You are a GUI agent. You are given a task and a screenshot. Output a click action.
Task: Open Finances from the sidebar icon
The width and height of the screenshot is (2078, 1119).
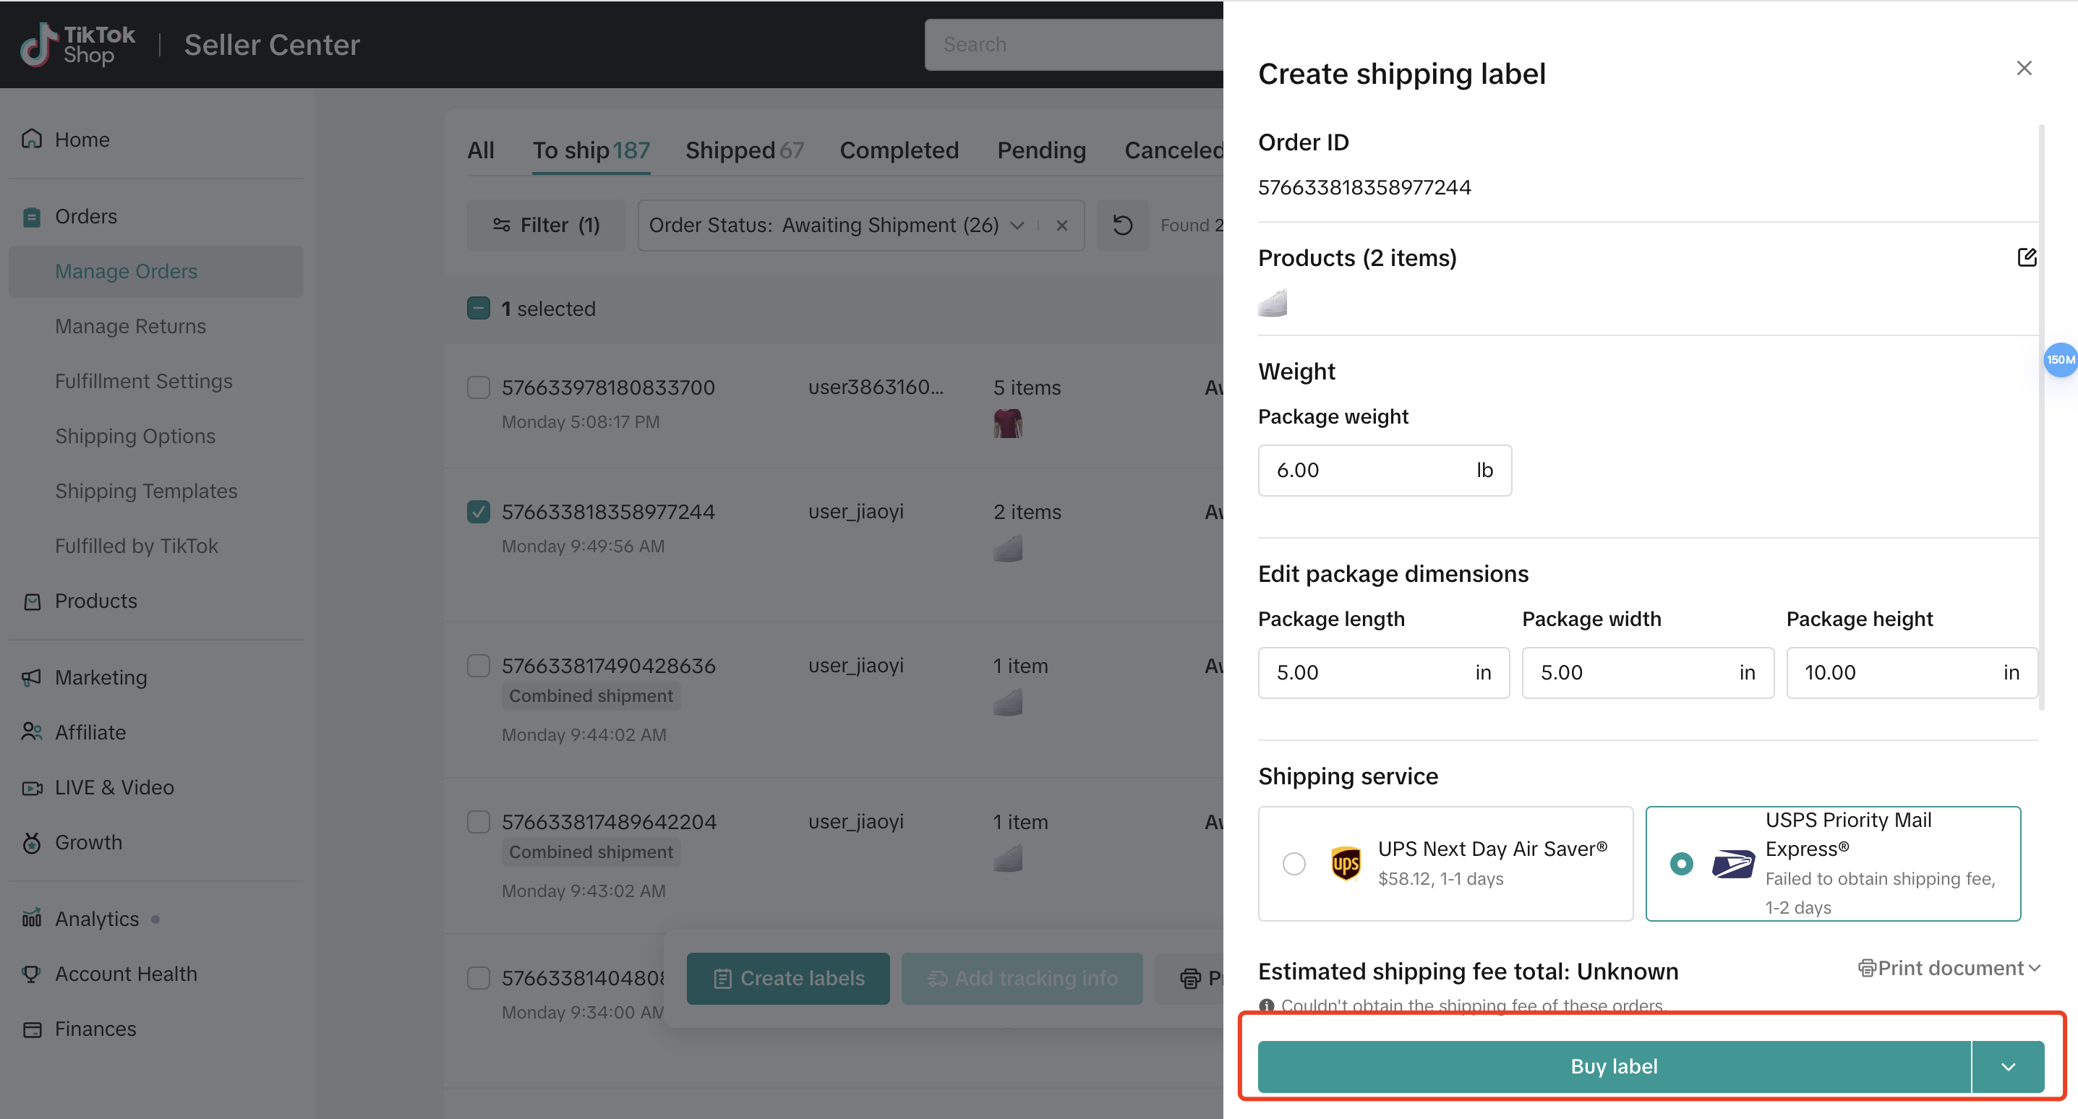click(32, 1029)
